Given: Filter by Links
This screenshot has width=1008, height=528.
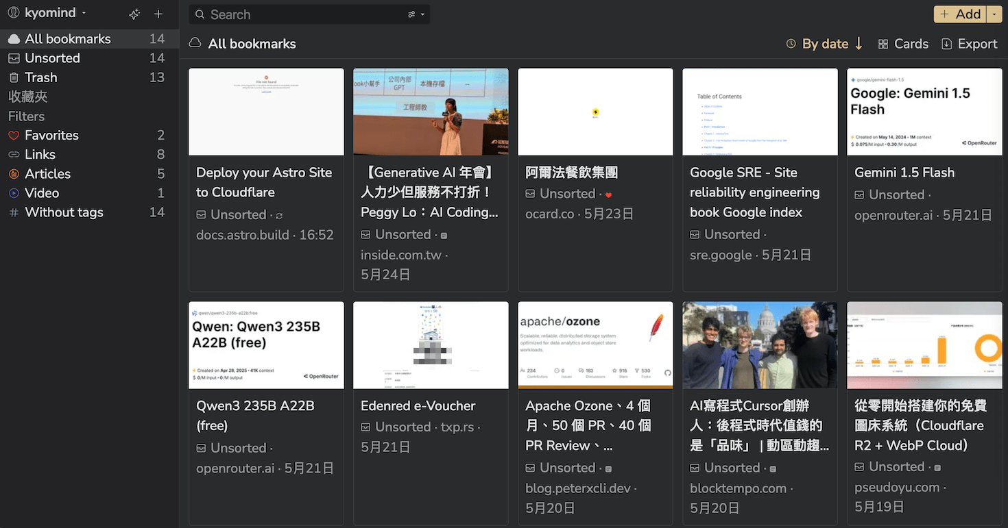Looking at the screenshot, I should coord(89,154).
